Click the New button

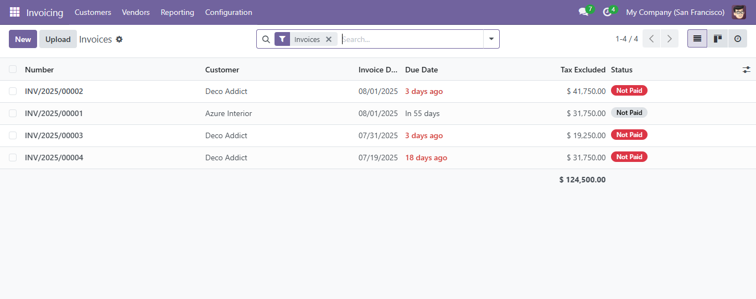click(23, 39)
